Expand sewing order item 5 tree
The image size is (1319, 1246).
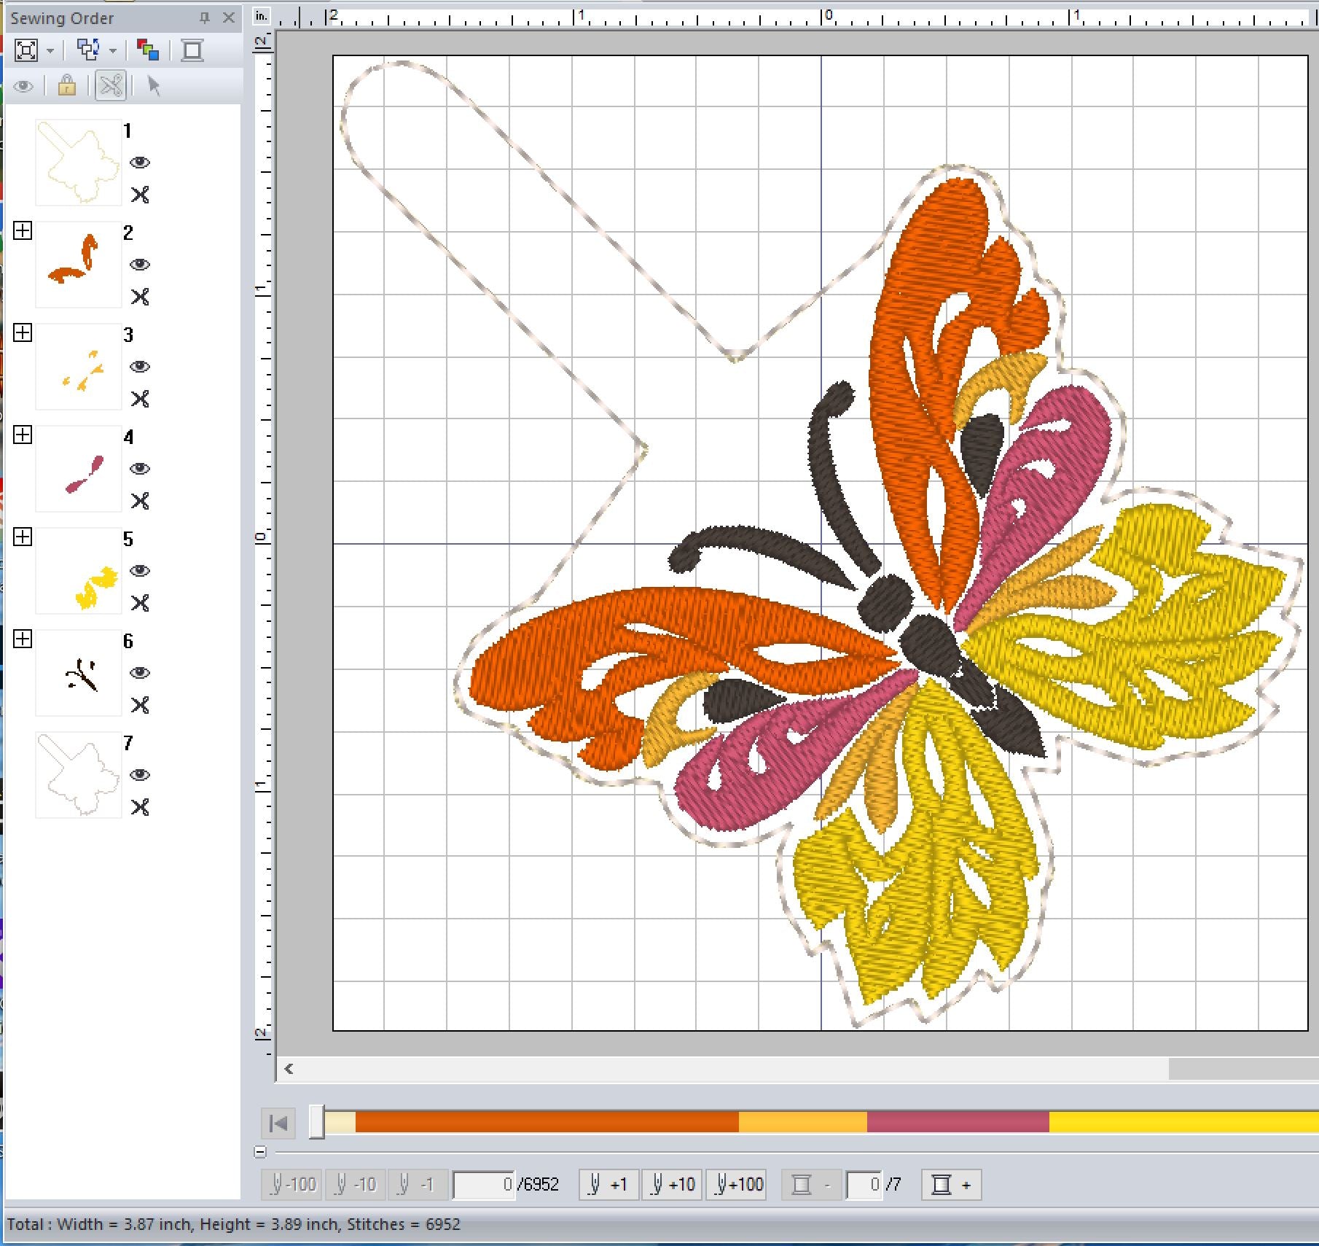point(23,537)
